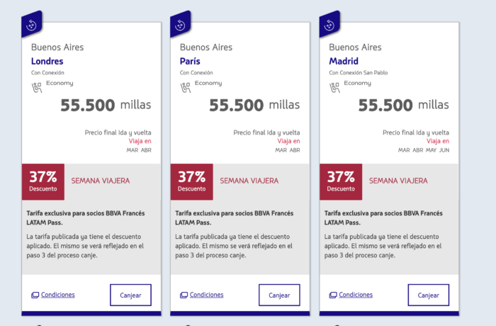The width and height of the screenshot is (496, 326).
Task: Click the Condiciones icon on París card
Action: [184, 295]
